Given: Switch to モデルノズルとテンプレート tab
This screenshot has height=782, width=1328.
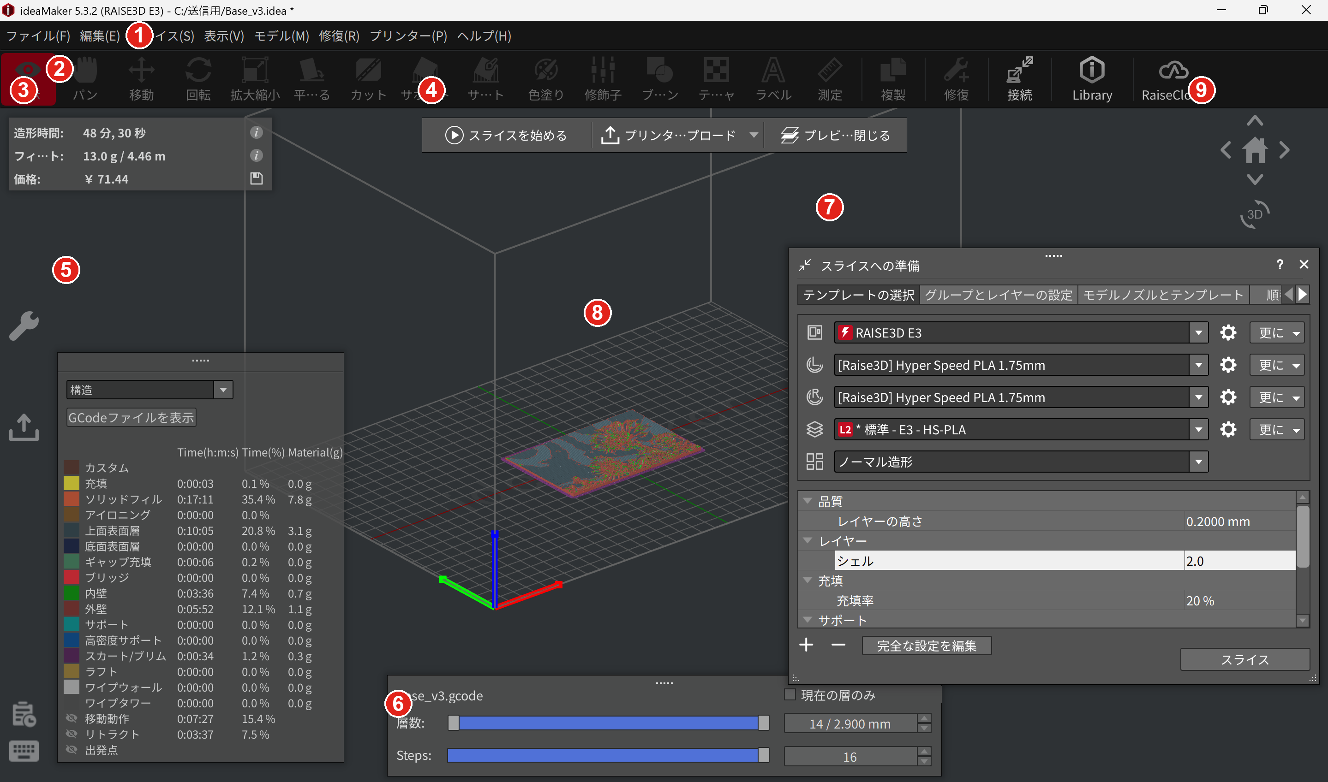Looking at the screenshot, I should (x=1163, y=295).
